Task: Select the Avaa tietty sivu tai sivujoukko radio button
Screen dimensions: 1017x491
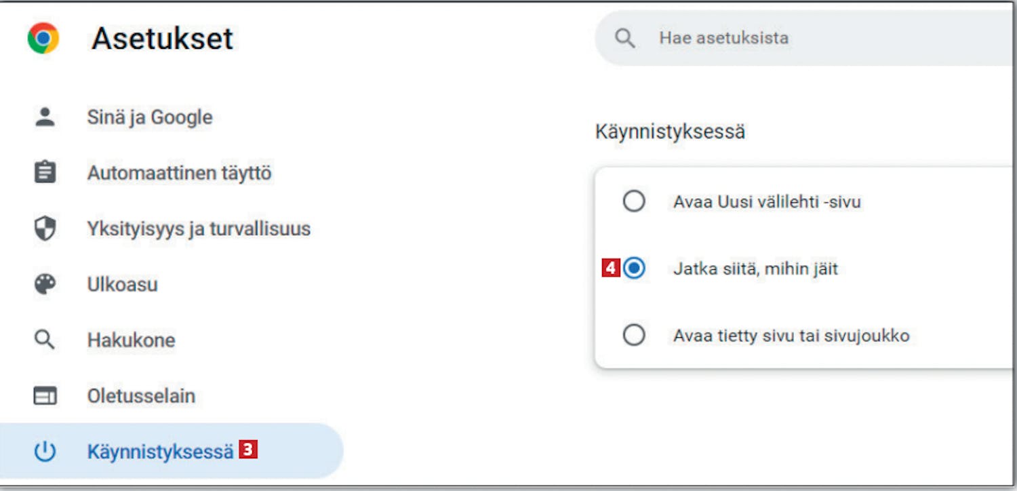Action: coord(634,335)
